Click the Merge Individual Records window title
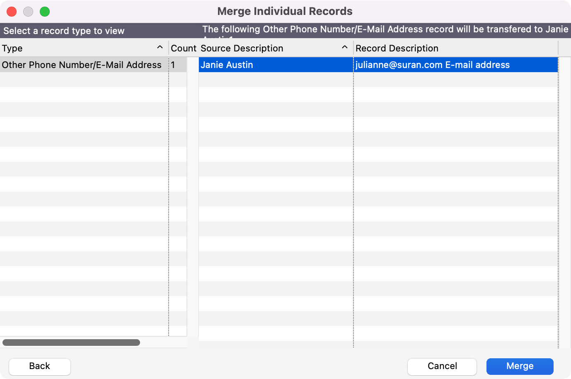This screenshot has height=379, width=571. pos(285,11)
